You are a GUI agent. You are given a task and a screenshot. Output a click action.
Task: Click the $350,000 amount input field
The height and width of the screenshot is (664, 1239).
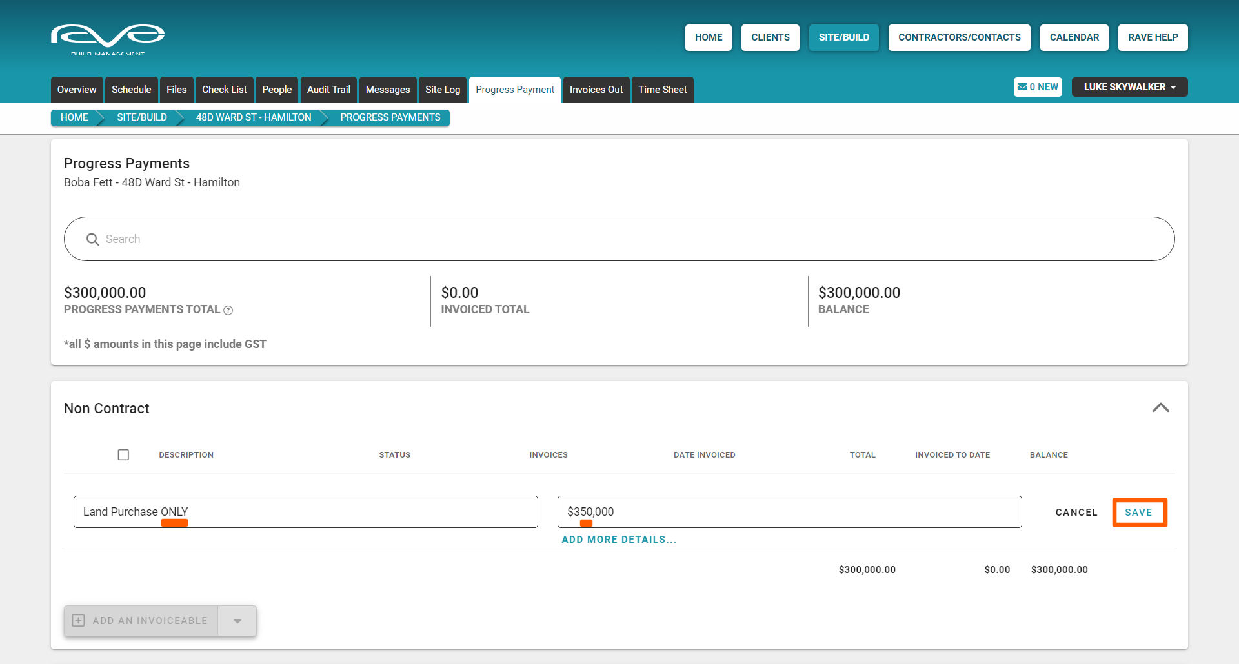[x=789, y=512]
